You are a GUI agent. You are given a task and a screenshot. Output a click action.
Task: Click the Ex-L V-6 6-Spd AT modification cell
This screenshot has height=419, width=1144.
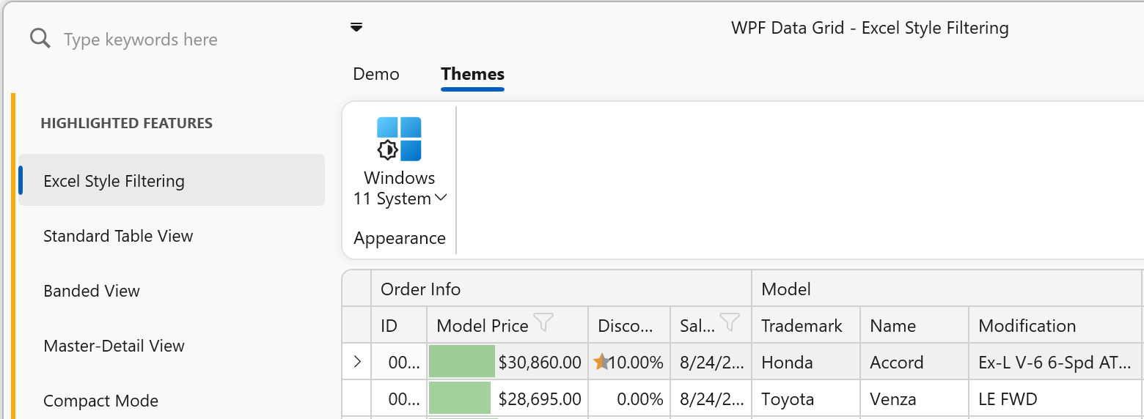pos(1055,362)
